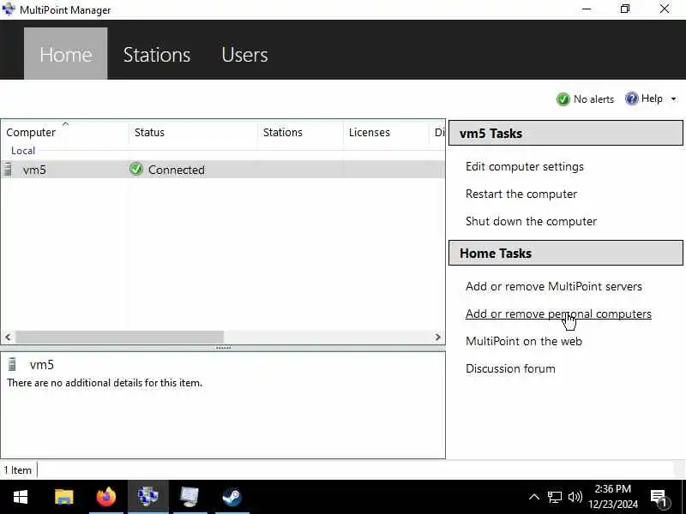This screenshot has width=686, height=514.
Task: Switch to the Stations tab
Action: pyautogui.click(x=157, y=55)
